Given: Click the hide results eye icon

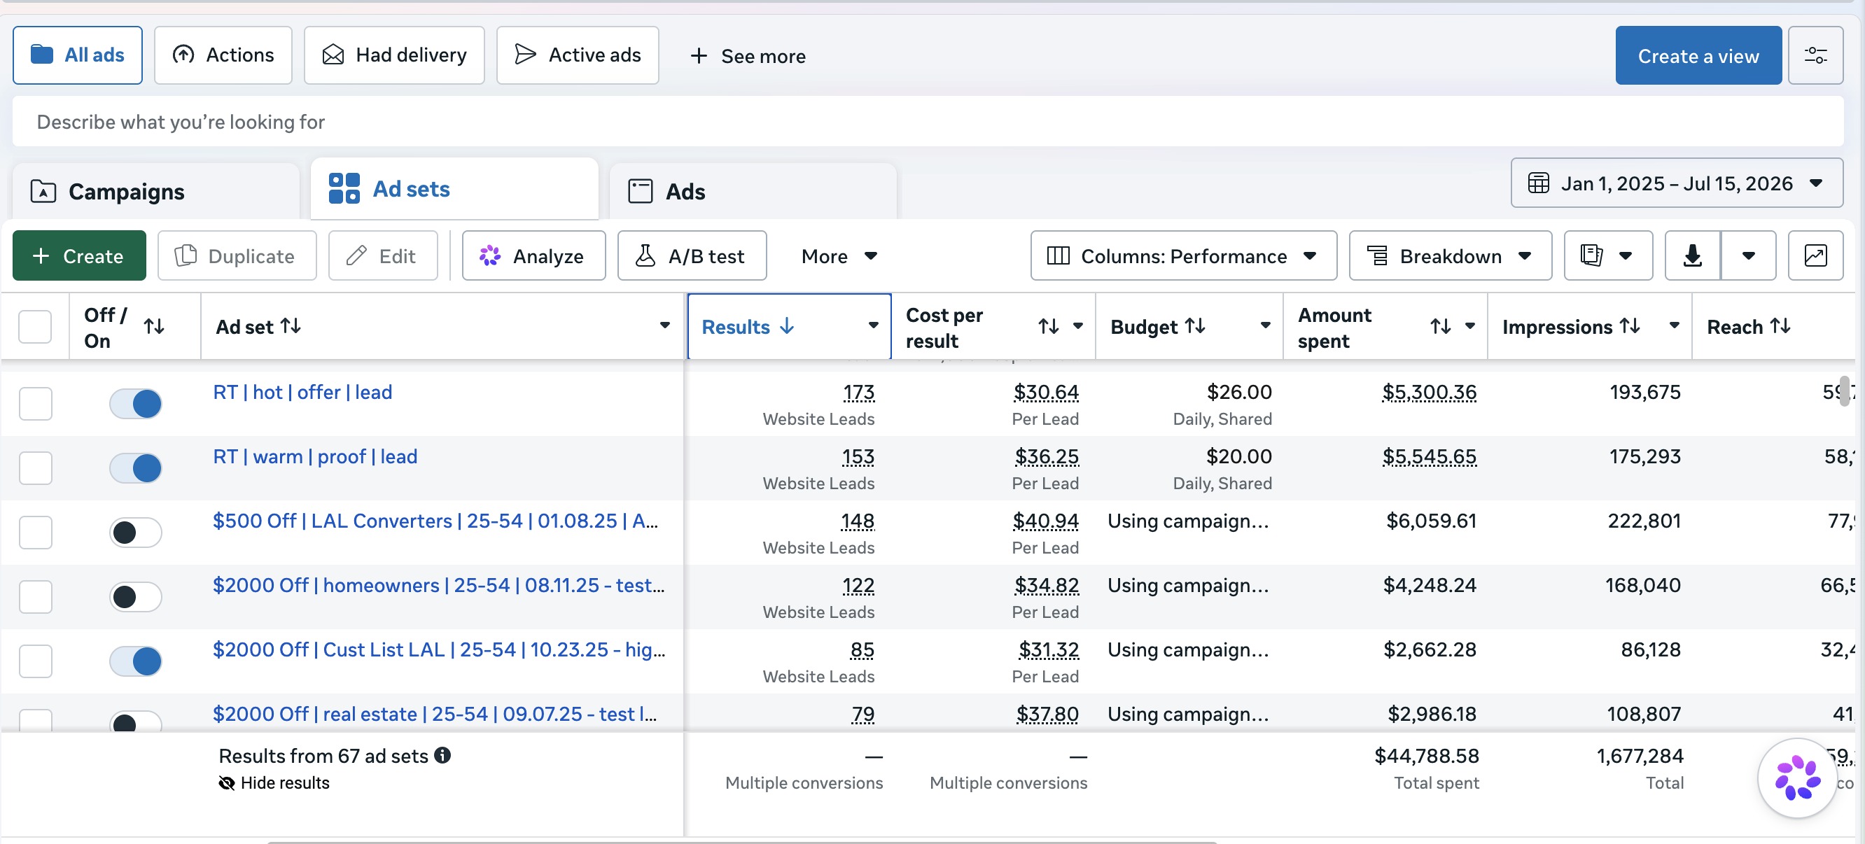Looking at the screenshot, I should click(227, 782).
